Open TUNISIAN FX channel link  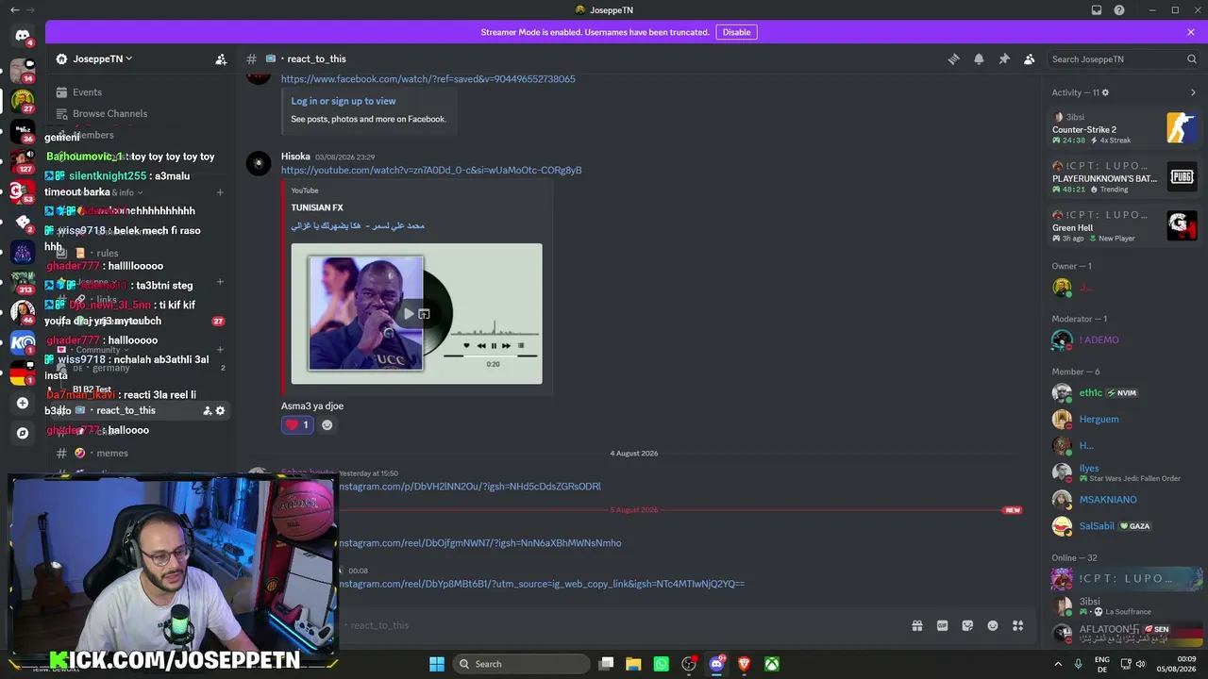[x=317, y=207]
